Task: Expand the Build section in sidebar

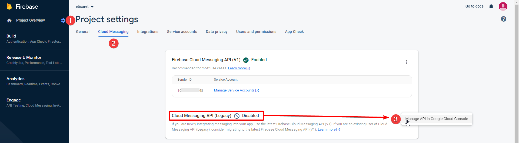Action: 35,39
